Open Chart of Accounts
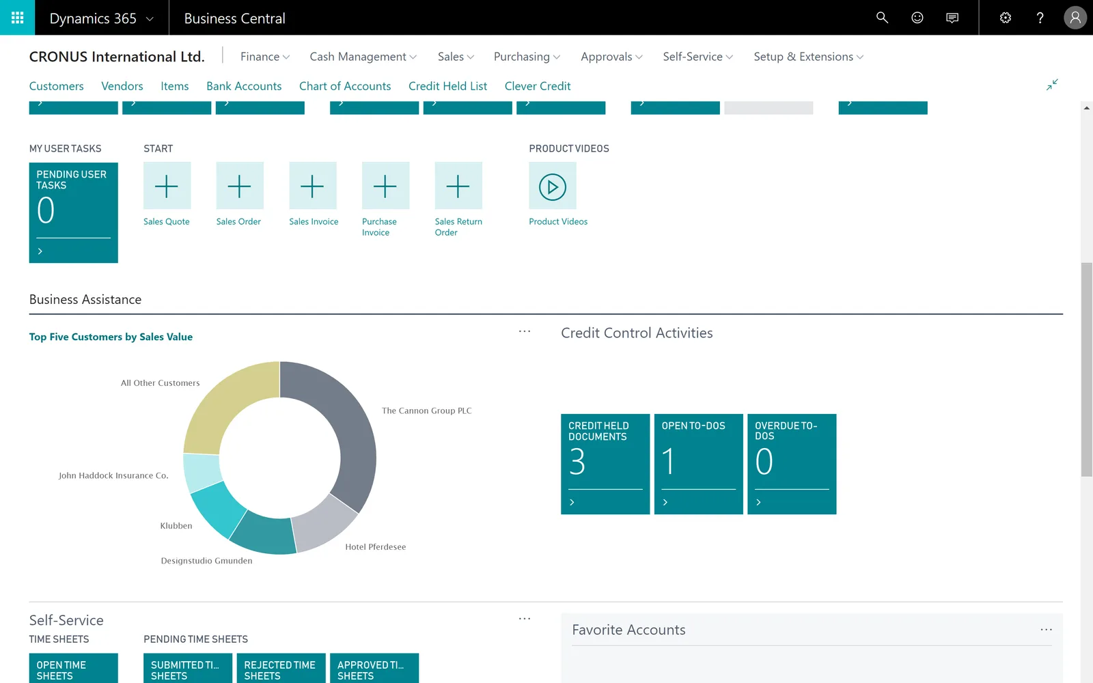1093x683 pixels. tap(345, 86)
